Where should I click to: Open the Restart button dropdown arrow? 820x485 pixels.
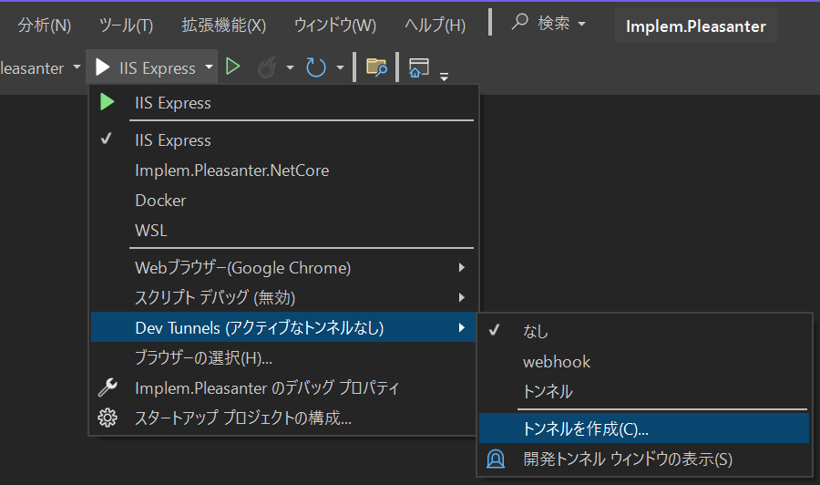tap(340, 67)
